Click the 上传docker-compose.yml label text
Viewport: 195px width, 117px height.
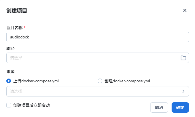pos(36,81)
